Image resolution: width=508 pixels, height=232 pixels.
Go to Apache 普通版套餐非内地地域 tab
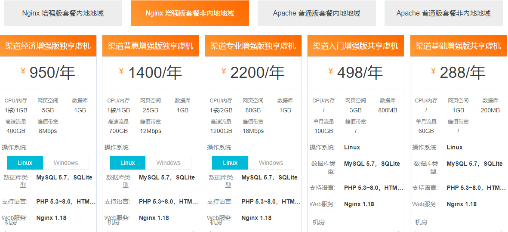pyautogui.click(x=443, y=13)
